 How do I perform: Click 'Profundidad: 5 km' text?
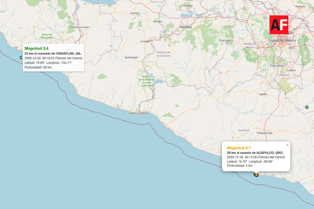tap(240, 166)
